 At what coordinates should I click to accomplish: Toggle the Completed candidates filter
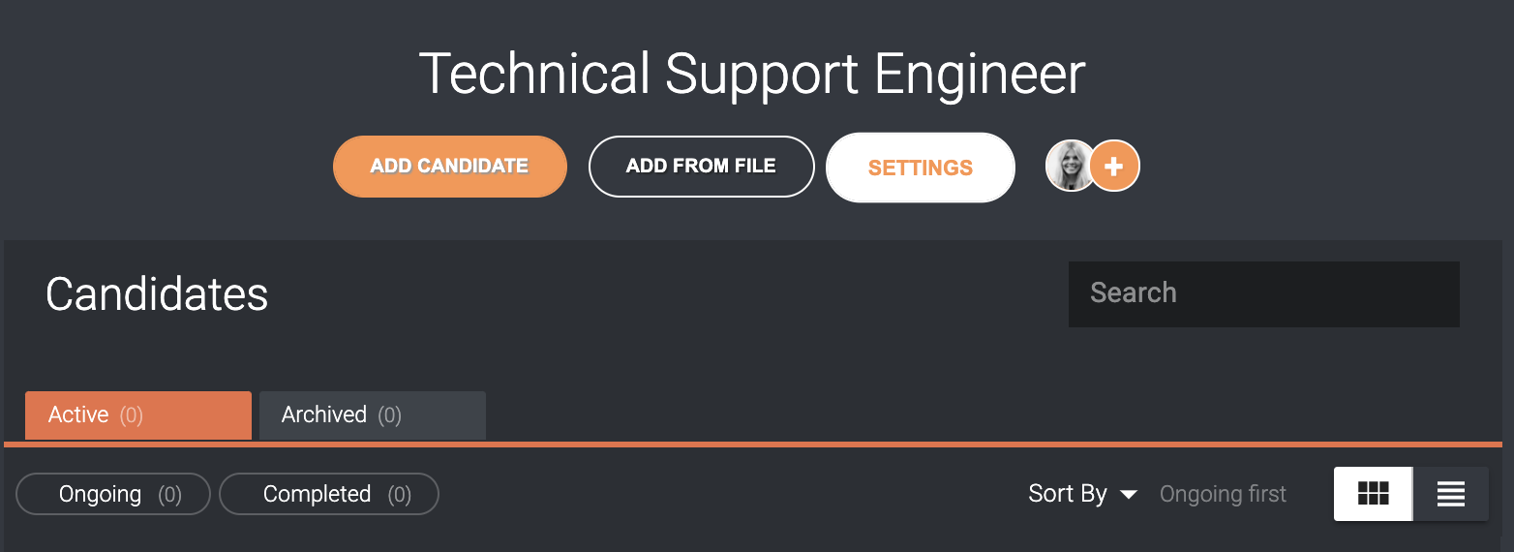point(329,494)
